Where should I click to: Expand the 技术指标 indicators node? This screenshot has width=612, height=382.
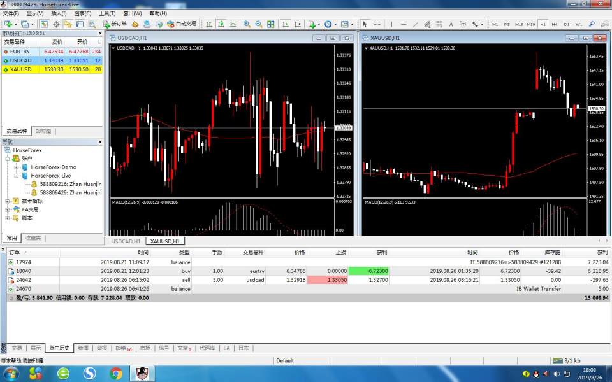pyautogui.click(x=8, y=201)
